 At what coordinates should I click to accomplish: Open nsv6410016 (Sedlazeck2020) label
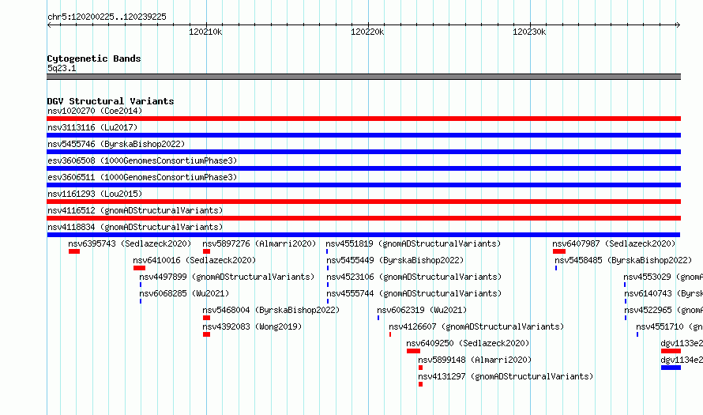[194, 260]
